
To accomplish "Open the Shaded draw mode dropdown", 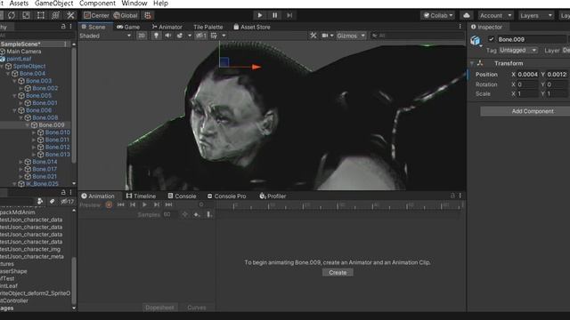I will point(105,36).
